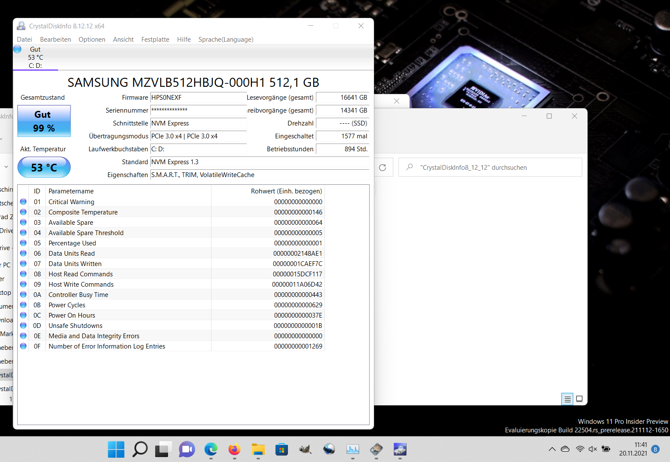Open Teams Chat from the taskbar

(x=187, y=450)
